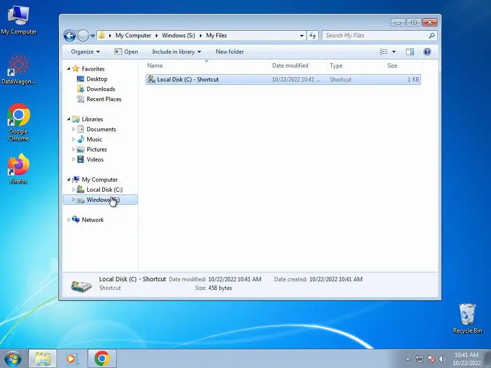Launch Windows Media Player from the taskbar
Screen dimensions: 491x368
click(x=72, y=358)
